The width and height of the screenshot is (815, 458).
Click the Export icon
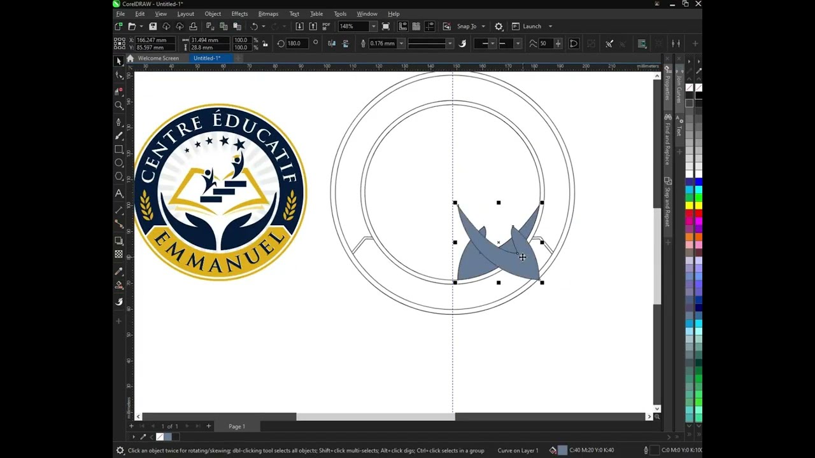313,26
